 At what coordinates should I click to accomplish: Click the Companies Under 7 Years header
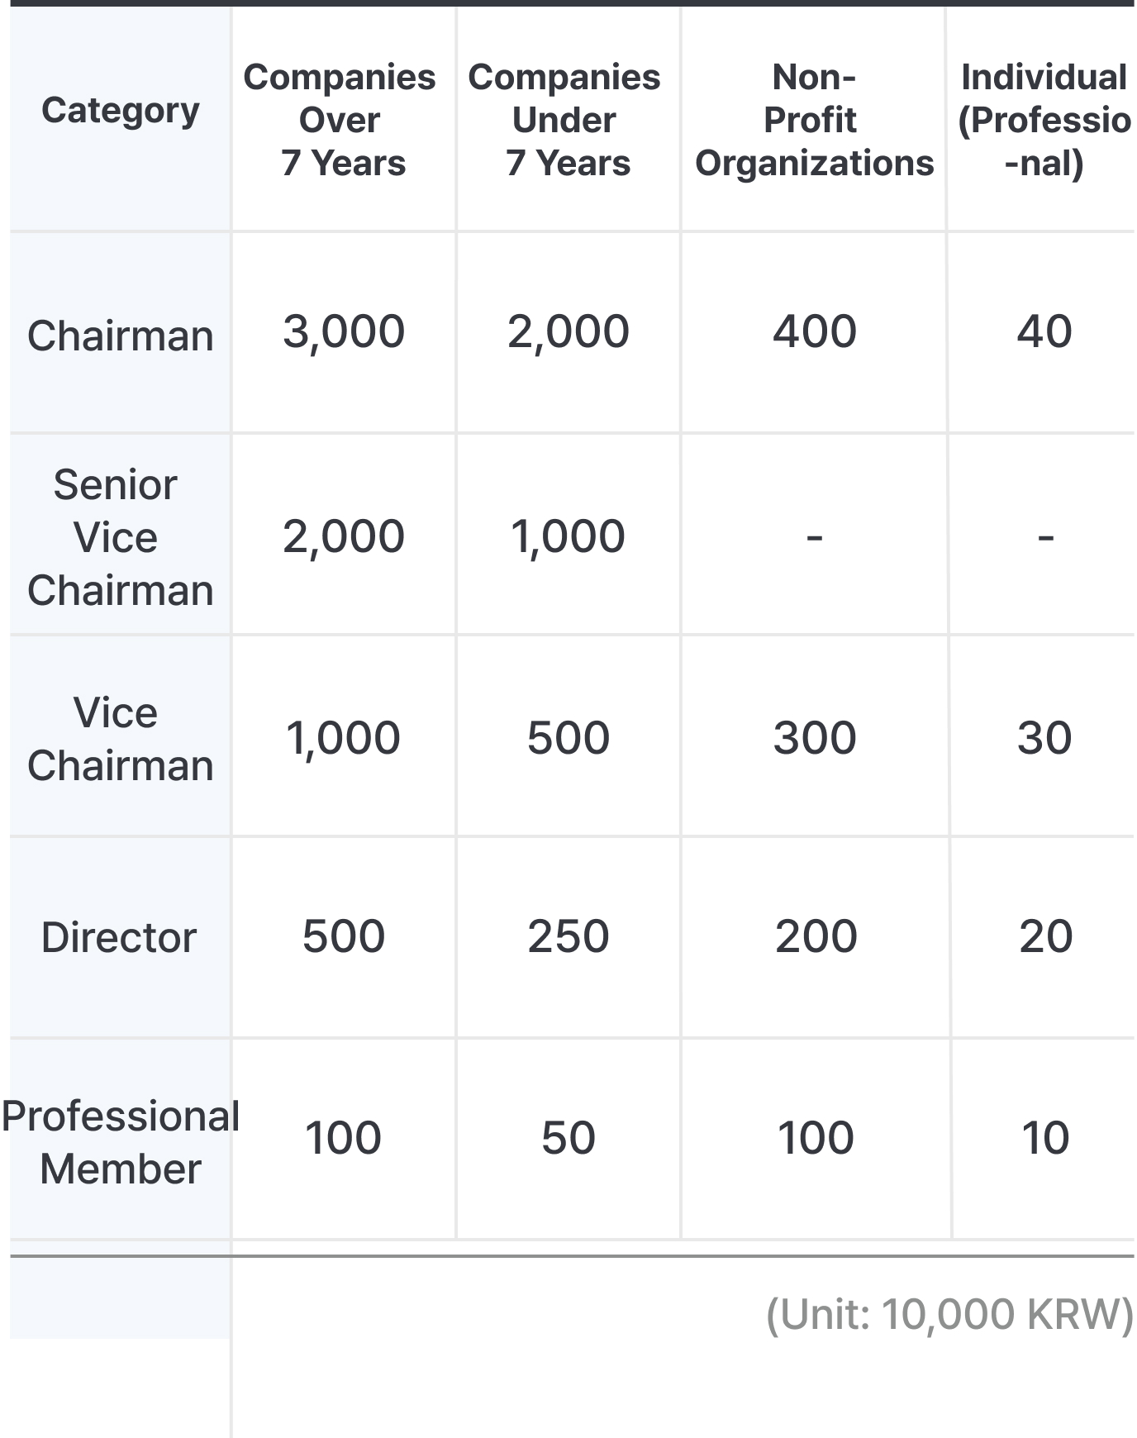click(x=568, y=120)
